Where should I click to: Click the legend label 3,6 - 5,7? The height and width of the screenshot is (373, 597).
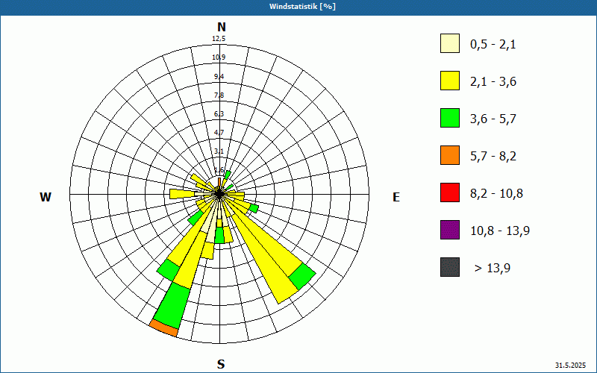click(x=493, y=119)
